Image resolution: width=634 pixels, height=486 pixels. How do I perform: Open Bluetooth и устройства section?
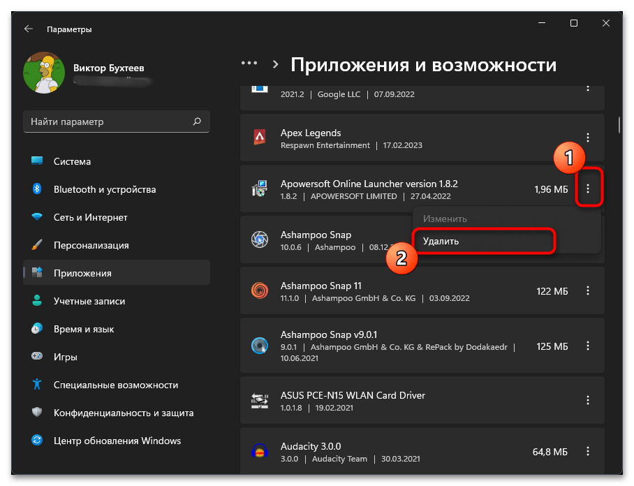click(x=117, y=189)
